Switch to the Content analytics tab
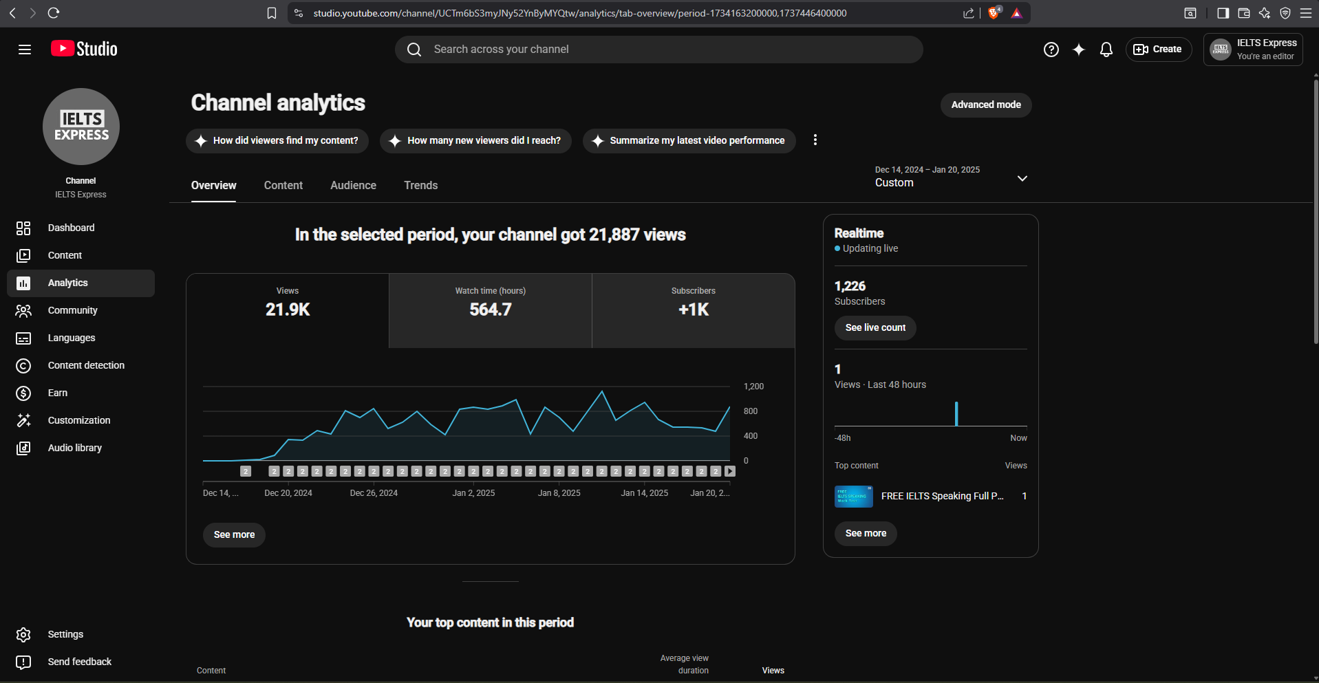This screenshot has height=683, width=1319. click(283, 186)
